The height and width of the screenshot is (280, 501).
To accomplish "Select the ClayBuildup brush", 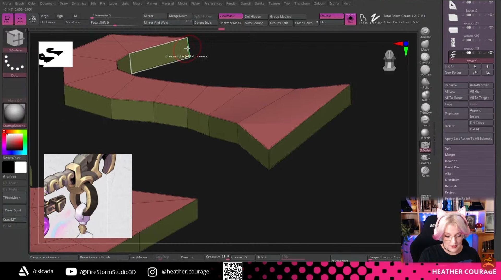I will 425,58.
